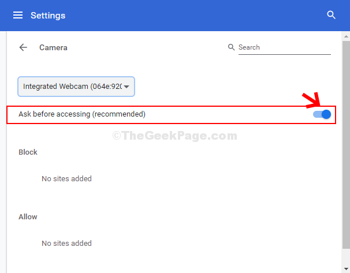Click the TheGeekPage.com watermark text

(174, 136)
